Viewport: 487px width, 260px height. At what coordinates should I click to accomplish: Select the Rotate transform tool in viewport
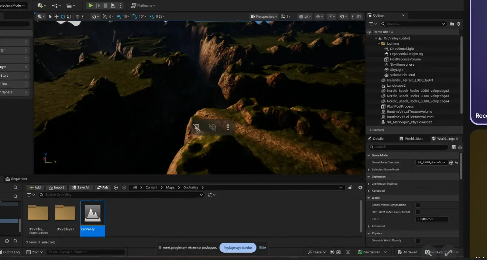(x=63, y=17)
